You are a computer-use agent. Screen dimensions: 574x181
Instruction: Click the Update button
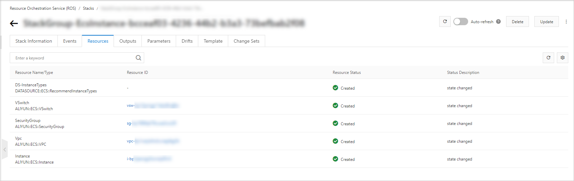click(x=546, y=21)
